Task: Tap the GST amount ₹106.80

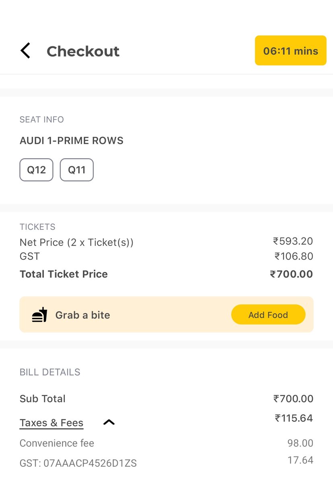Action: tap(294, 256)
